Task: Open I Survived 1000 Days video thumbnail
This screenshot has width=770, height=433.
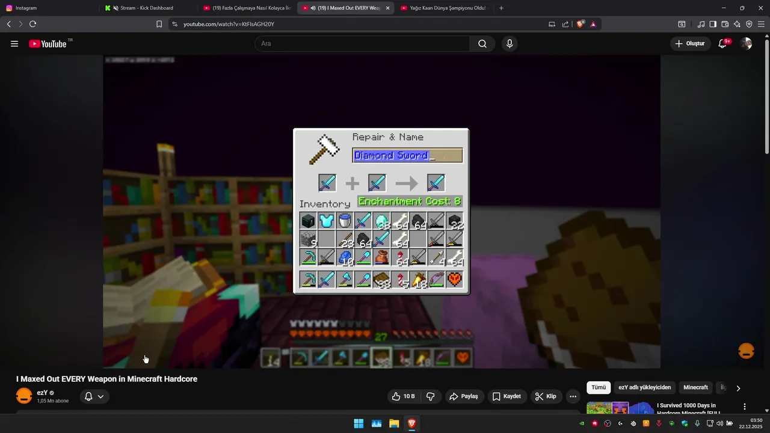Action: [620, 408]
